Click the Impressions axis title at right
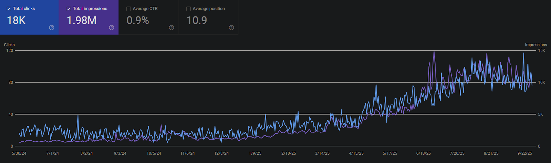 coord(536,45)
